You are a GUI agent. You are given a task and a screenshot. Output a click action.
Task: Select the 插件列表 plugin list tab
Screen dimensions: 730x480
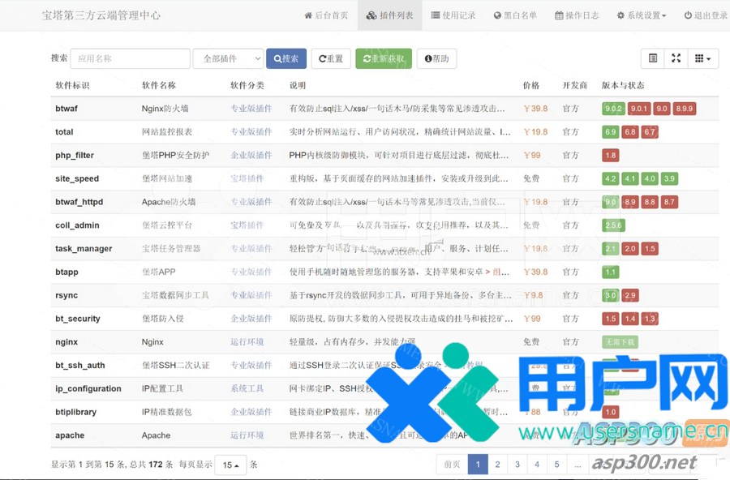click(x=389, y=15)
